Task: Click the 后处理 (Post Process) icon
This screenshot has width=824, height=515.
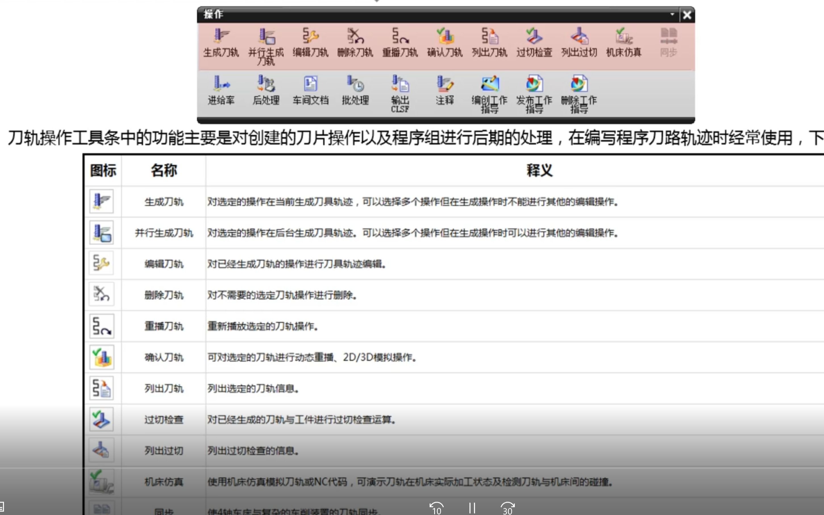Action: (x=266, y=84)
